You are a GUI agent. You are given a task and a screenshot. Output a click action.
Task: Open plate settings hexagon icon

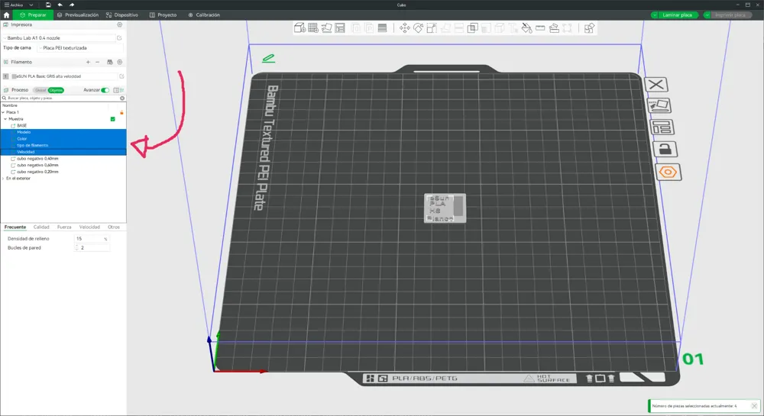tap(668, 173)
